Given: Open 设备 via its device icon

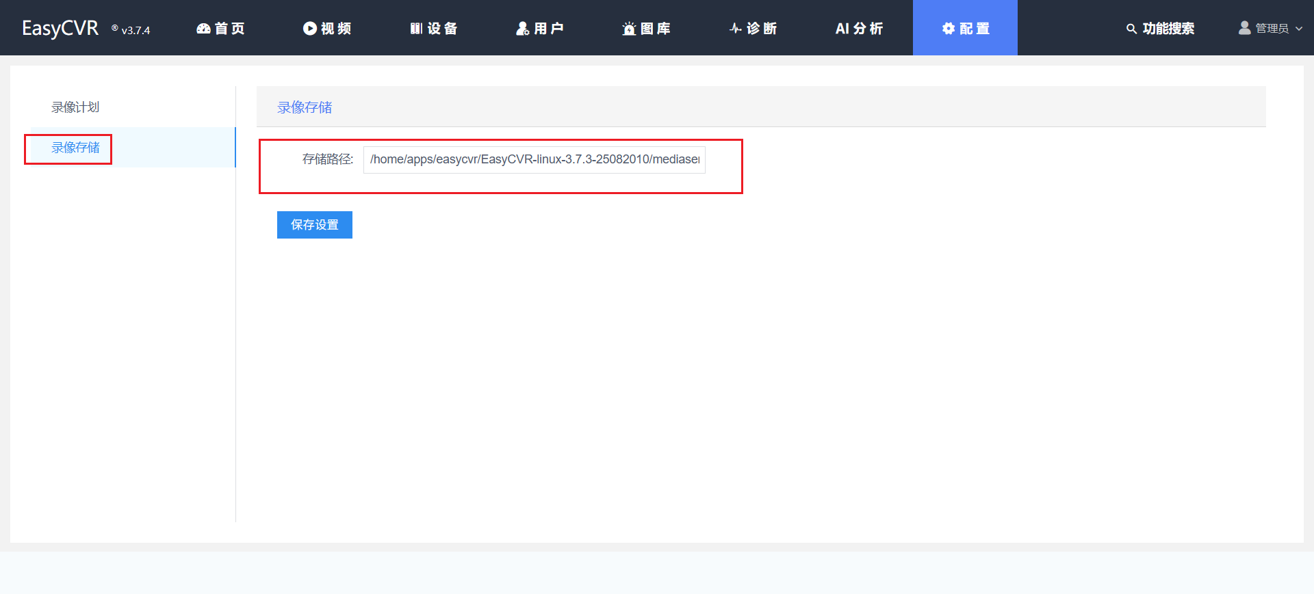Looking at the screenshot, I should point(416,28).
